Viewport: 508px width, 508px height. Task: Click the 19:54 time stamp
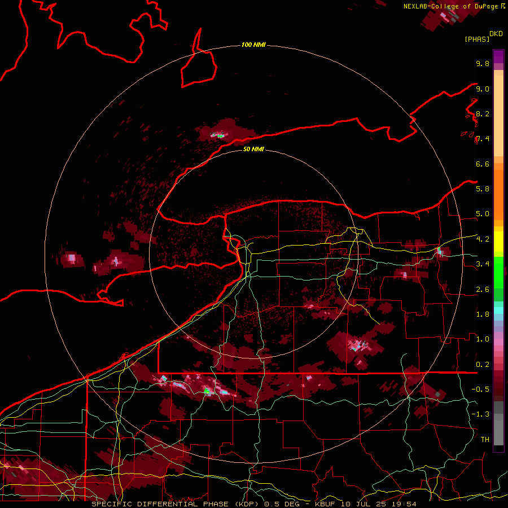tap(404, 504)
